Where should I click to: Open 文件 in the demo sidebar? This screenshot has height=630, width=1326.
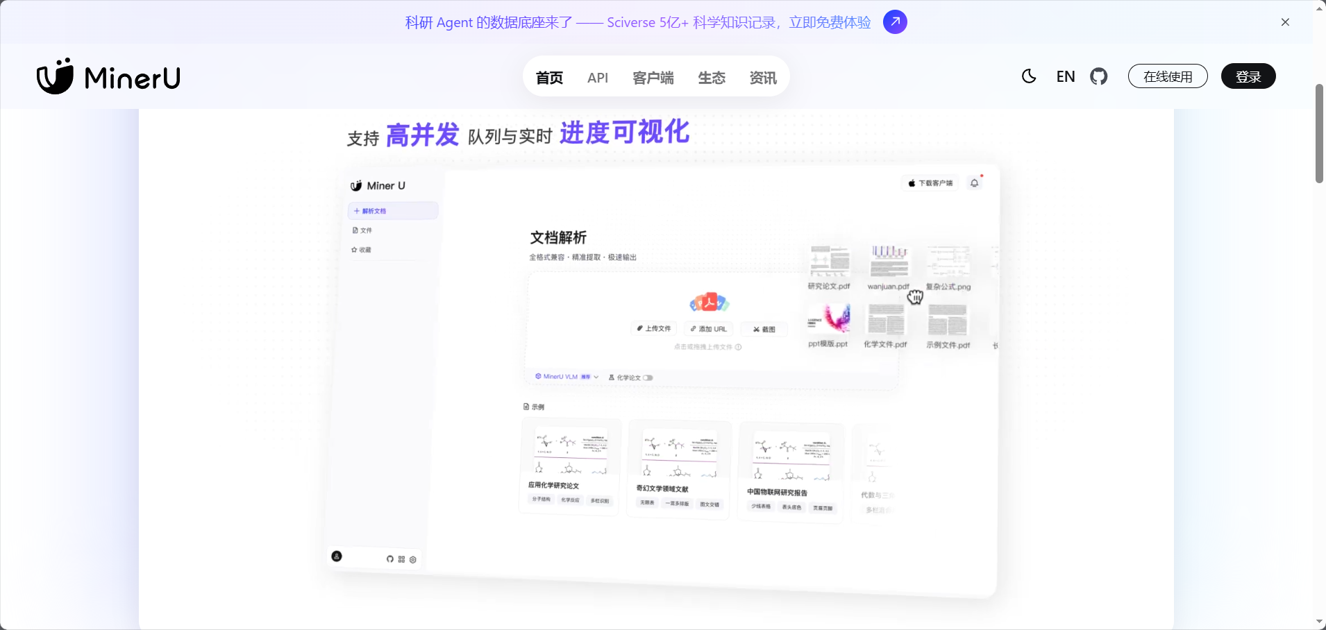tap(362, 230)
